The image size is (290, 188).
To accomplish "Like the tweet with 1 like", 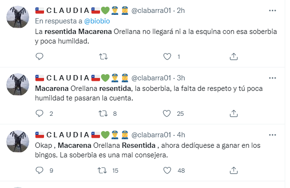I will pos(167,56).
